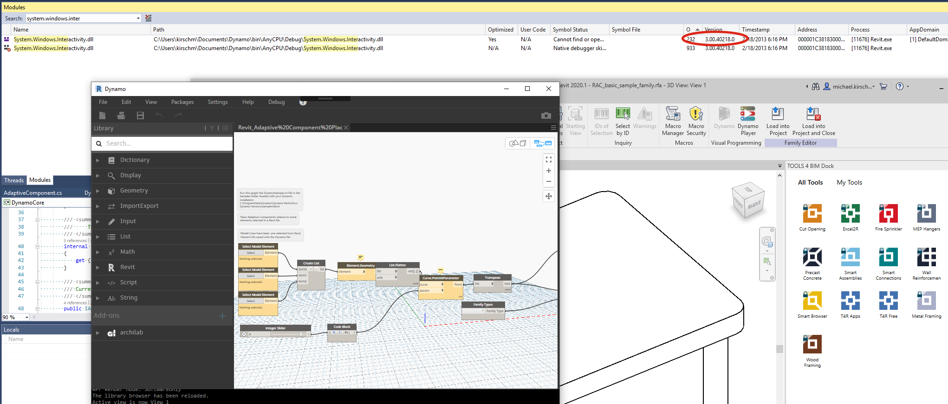Switch to the My Tools tab
Image resolution: width=948 pixels, height=404 pixels.
849,182
